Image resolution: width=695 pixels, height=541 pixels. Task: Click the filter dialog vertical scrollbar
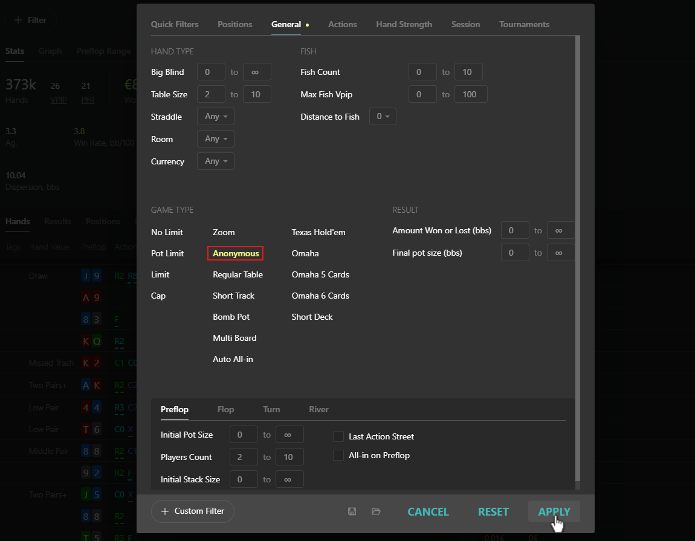tap(578, 259)
